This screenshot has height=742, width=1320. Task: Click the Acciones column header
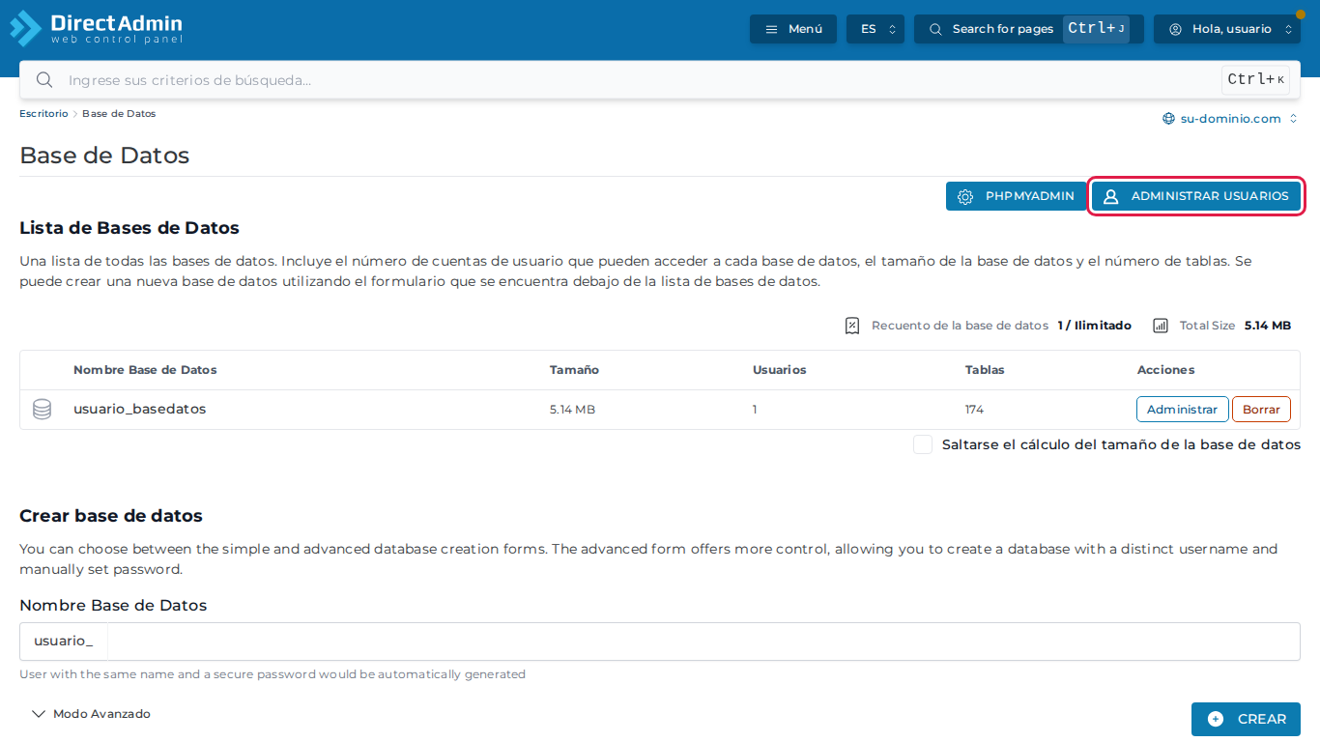click(x=1165, y=370)
